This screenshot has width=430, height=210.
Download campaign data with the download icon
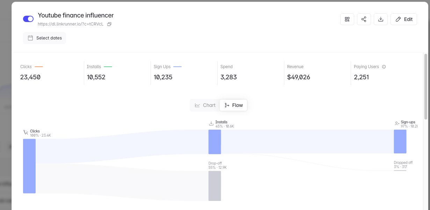381,19
